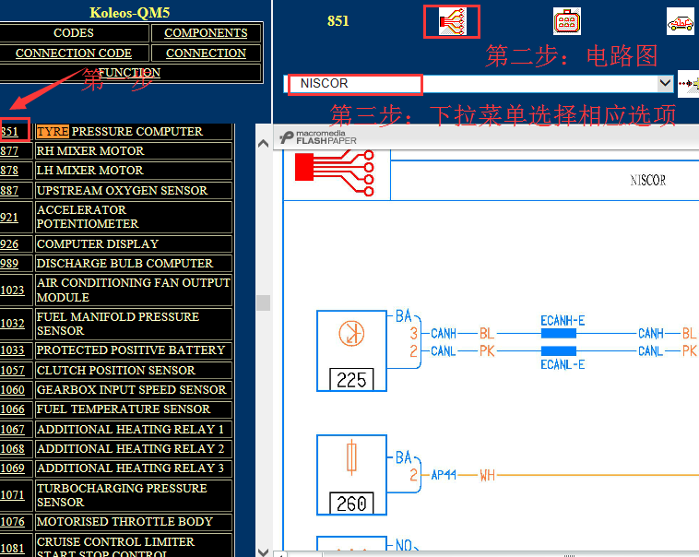The image size is (699, 557).
Task: Click the AP44 wire label
Action: pos(444,476)
